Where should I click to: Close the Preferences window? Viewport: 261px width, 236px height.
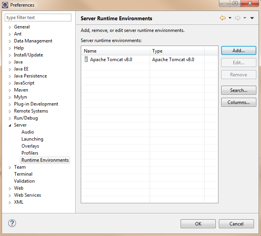250,3
